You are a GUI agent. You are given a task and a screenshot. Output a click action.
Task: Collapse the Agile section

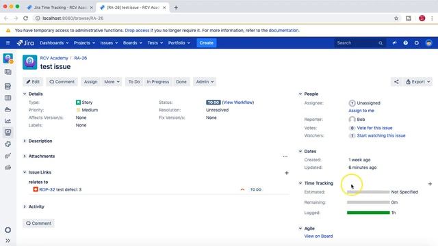click(300, 228)
